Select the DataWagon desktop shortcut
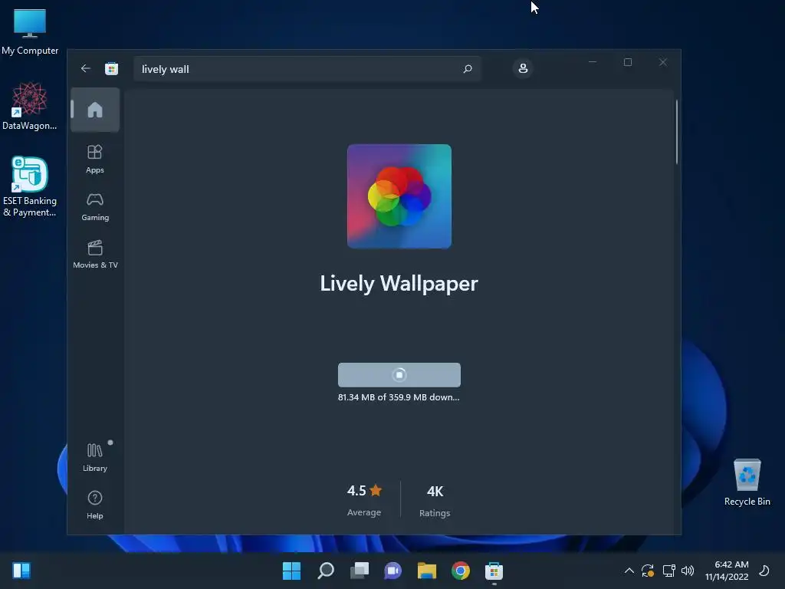 [x=30, y=106]
